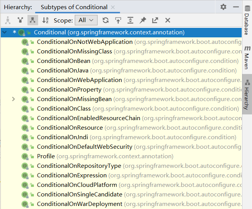Sort hierarchy alphabetically
The width and height of the screenshot is (252, 209).
click(45, 20)
